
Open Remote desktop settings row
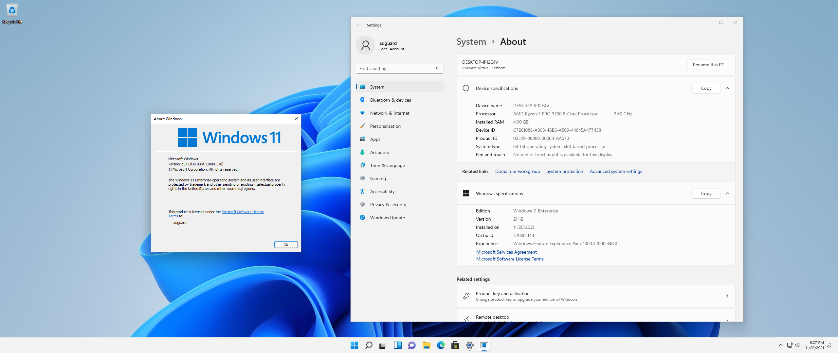pos(596,316)
